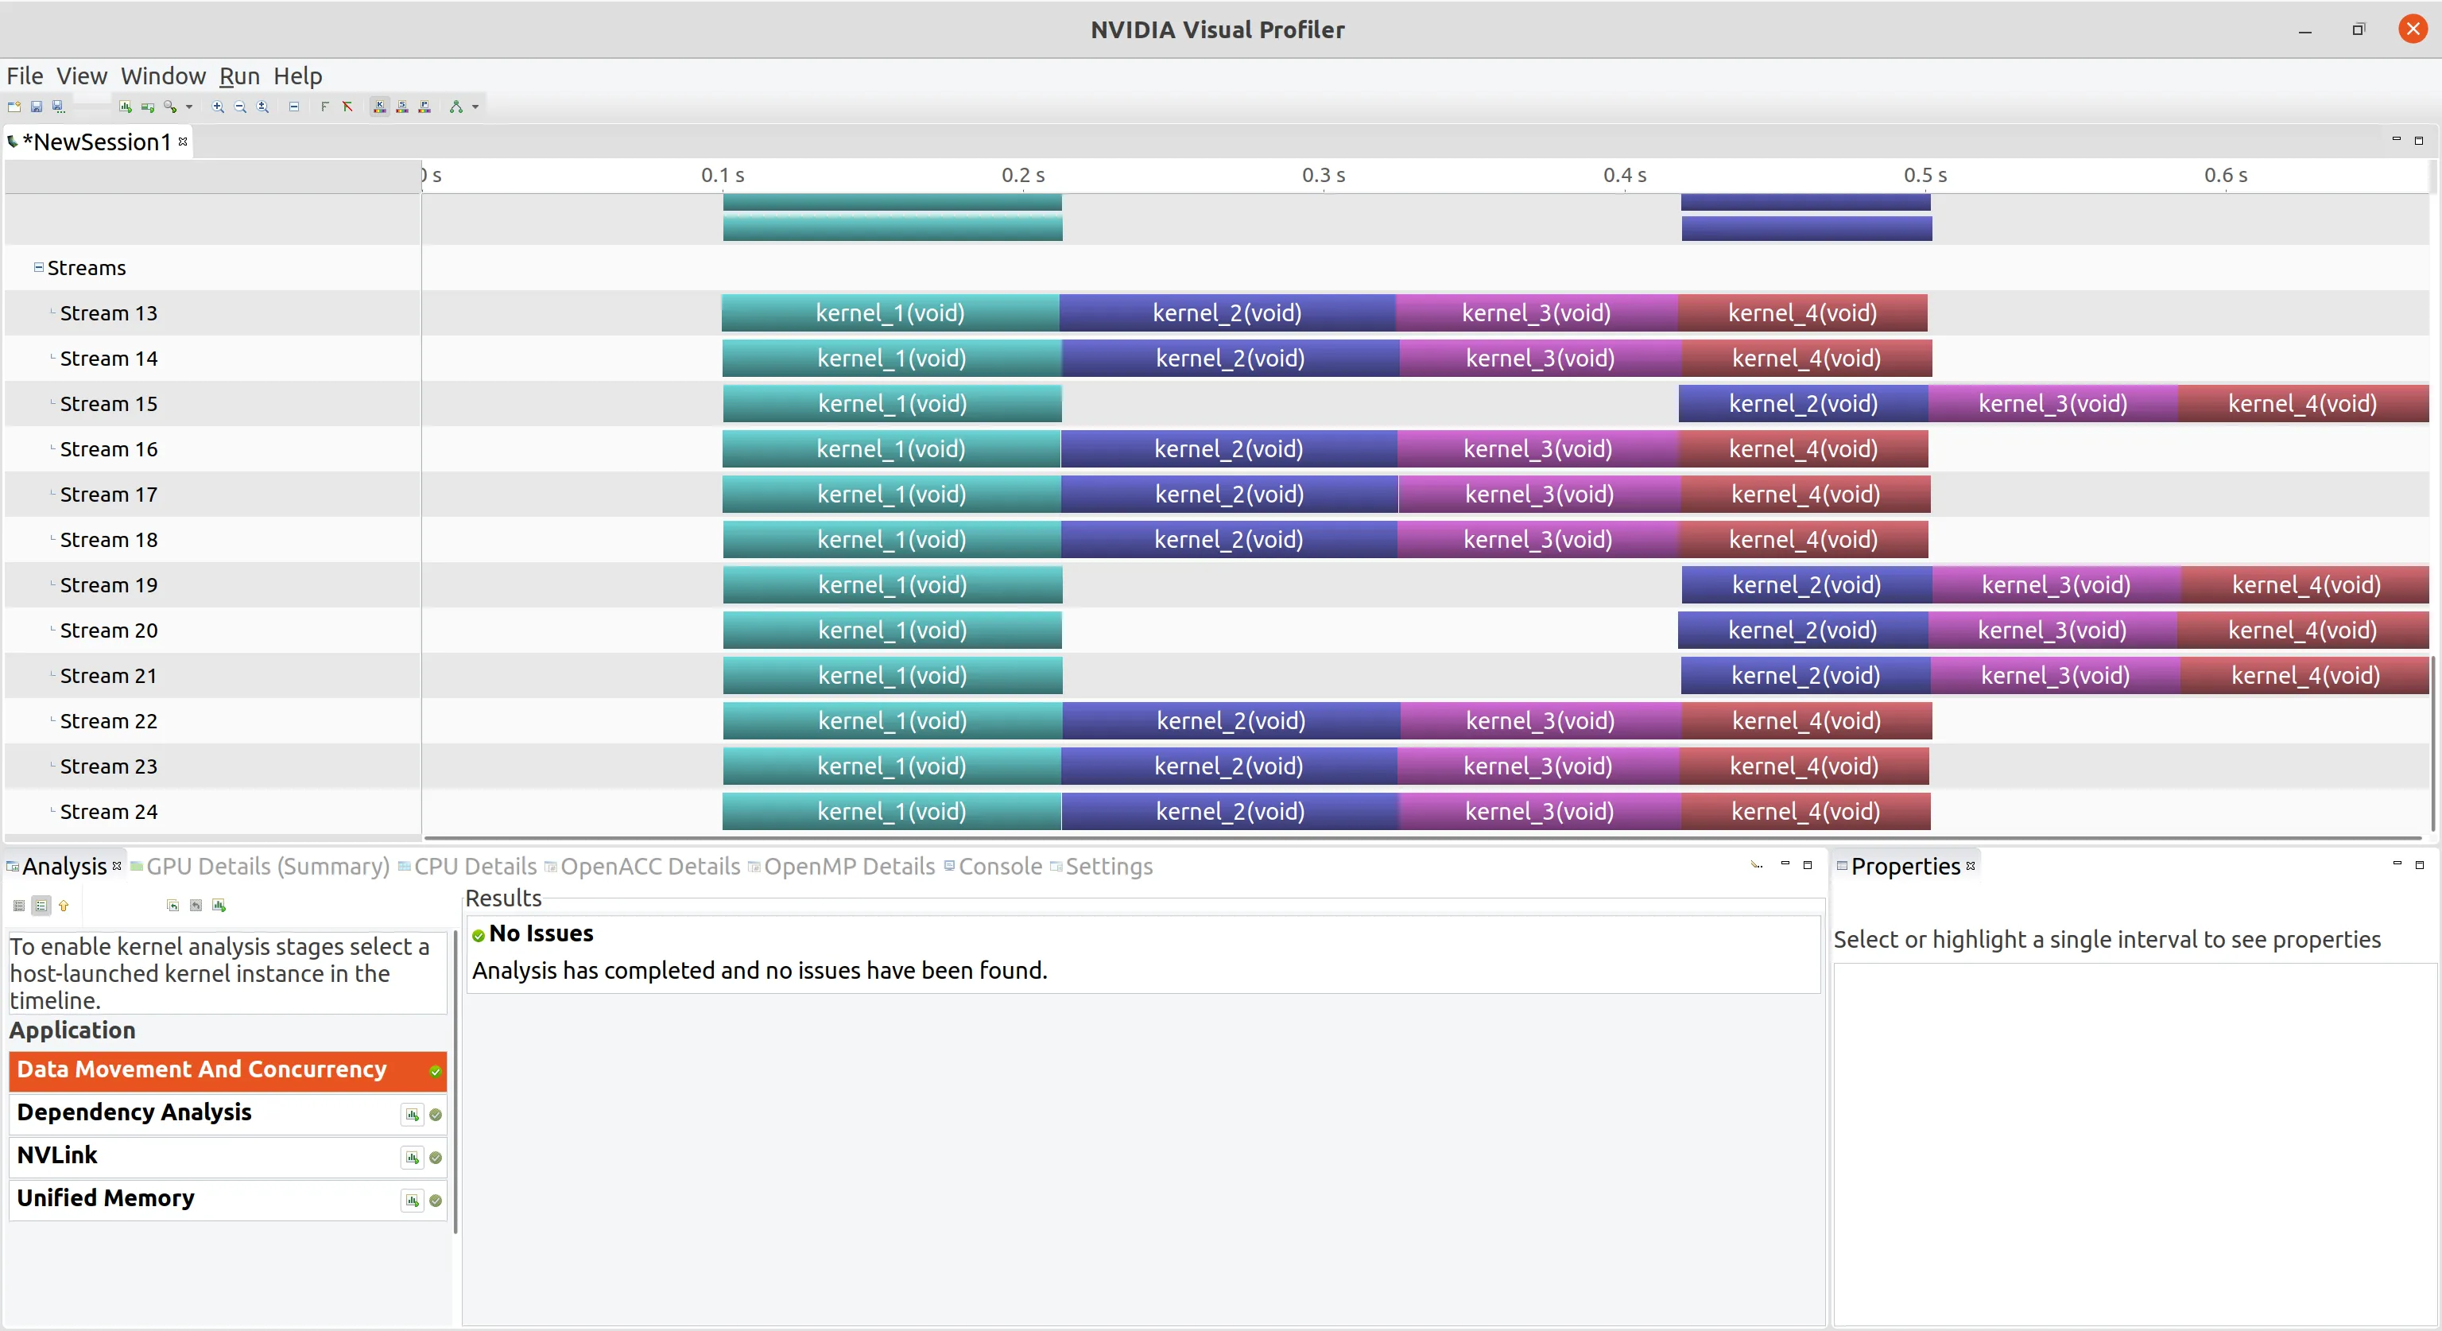Select kernel_2(void) bar in Stream 15

[1803, 405]
